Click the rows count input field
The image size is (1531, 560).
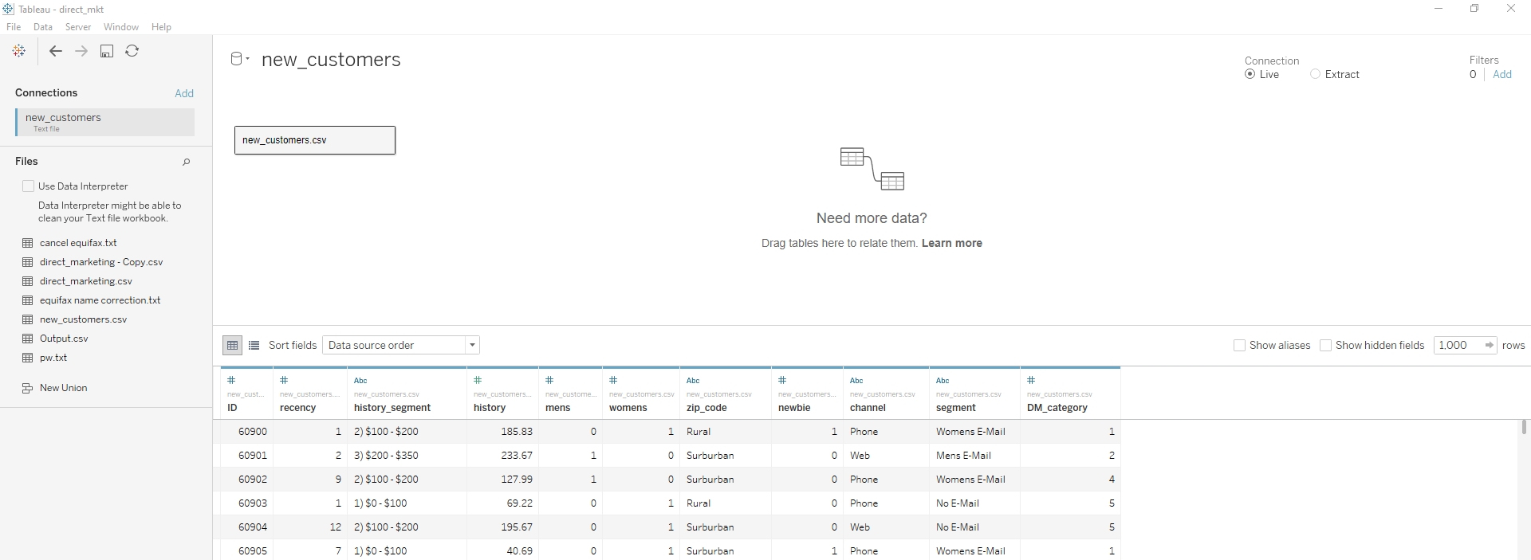click(x=1457, y=345)
